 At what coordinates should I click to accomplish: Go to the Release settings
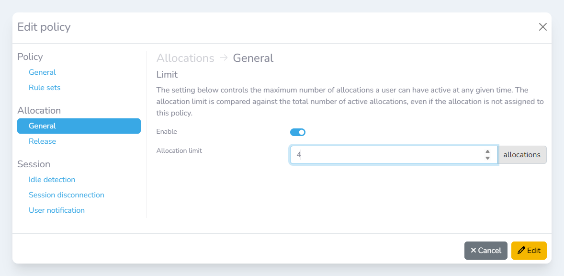click(42, 141)
